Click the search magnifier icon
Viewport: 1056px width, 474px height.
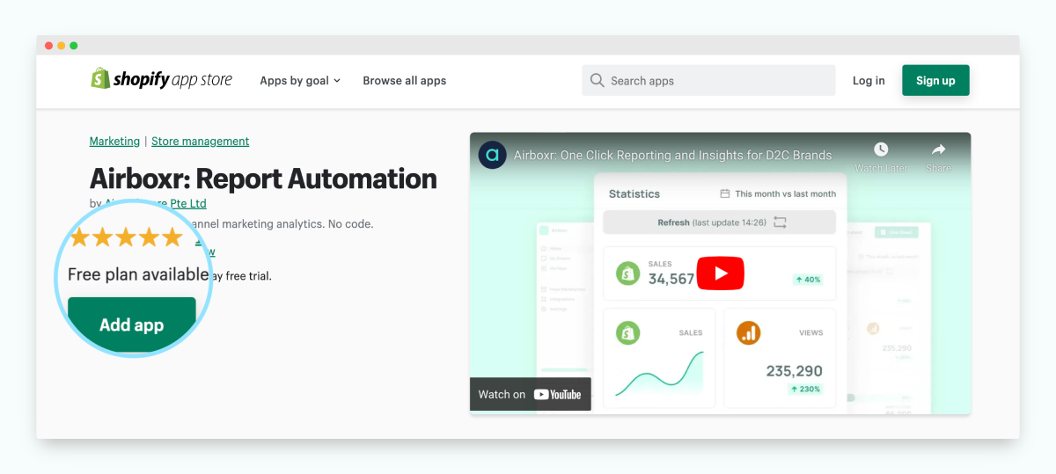point(598,80)
